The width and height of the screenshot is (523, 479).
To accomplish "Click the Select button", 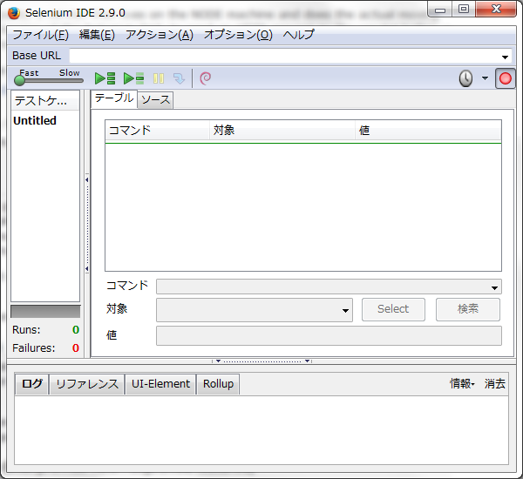I will (393, 309).
